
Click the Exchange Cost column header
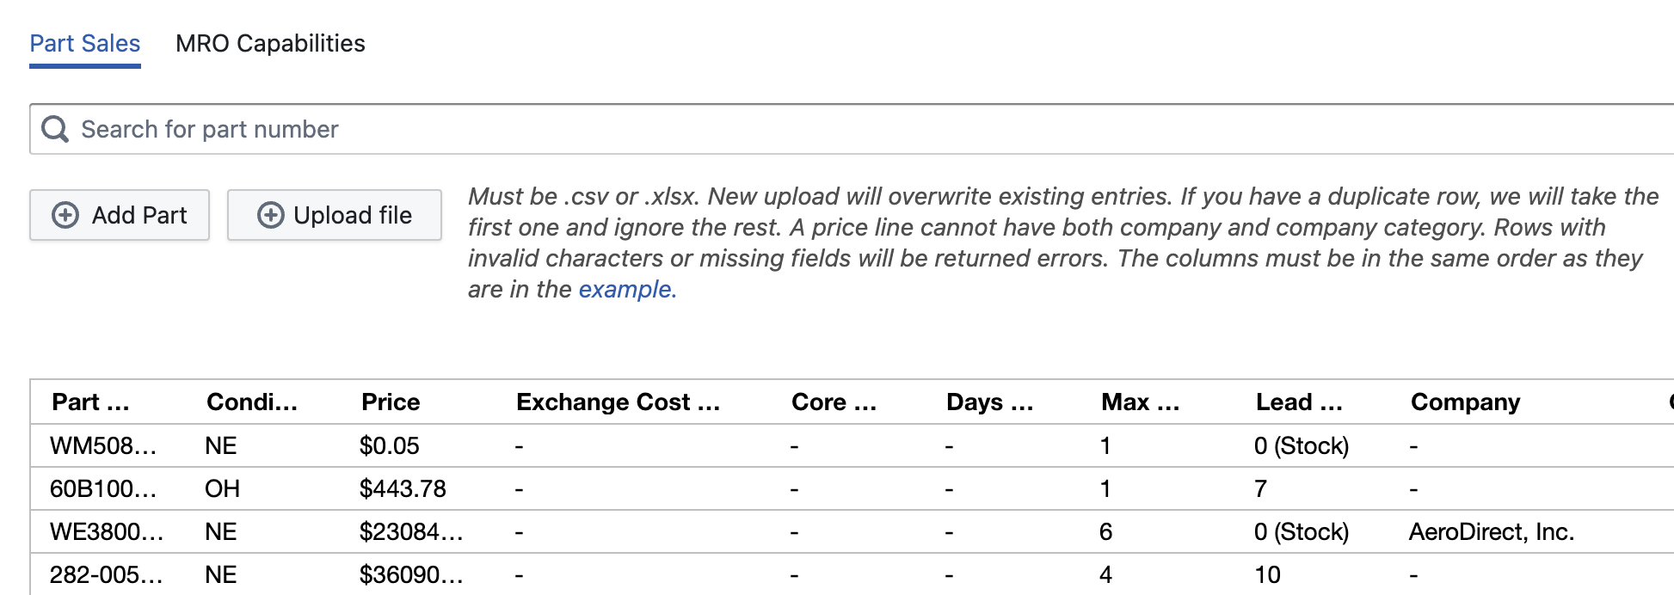click(618, 402)
